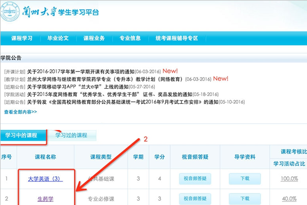307x205 pixels.
Task: Click the 课程名称 column header
Action: pos(45,157)
